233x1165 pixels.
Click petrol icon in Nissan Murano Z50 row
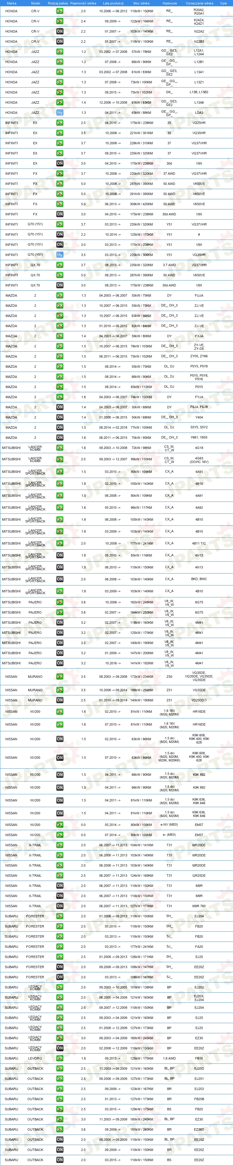pyautogui.click(x=60, y=677)
